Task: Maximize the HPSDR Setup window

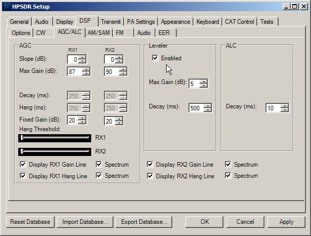Action: (295, 7)
